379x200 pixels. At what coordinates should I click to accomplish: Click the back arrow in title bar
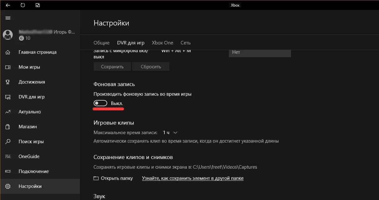8,5
